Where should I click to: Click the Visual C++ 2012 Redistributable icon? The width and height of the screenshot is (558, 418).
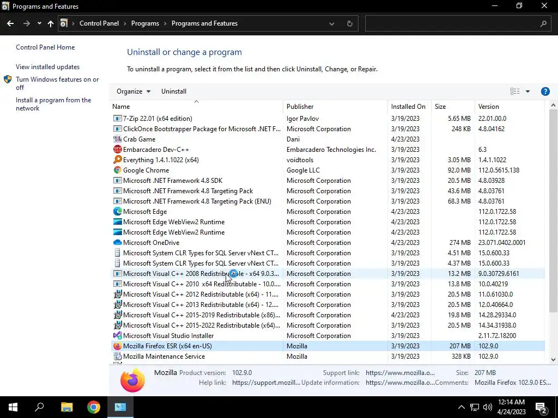[118, 294]
